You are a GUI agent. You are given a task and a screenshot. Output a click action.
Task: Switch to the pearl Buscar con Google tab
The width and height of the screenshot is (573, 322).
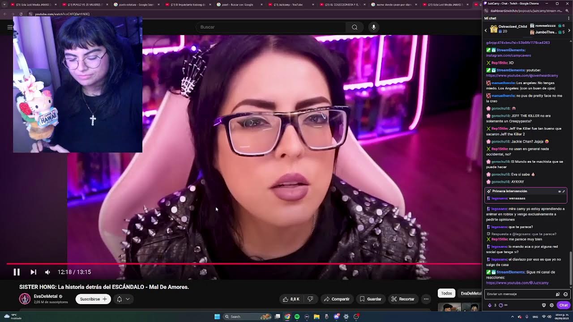(239, 4)
